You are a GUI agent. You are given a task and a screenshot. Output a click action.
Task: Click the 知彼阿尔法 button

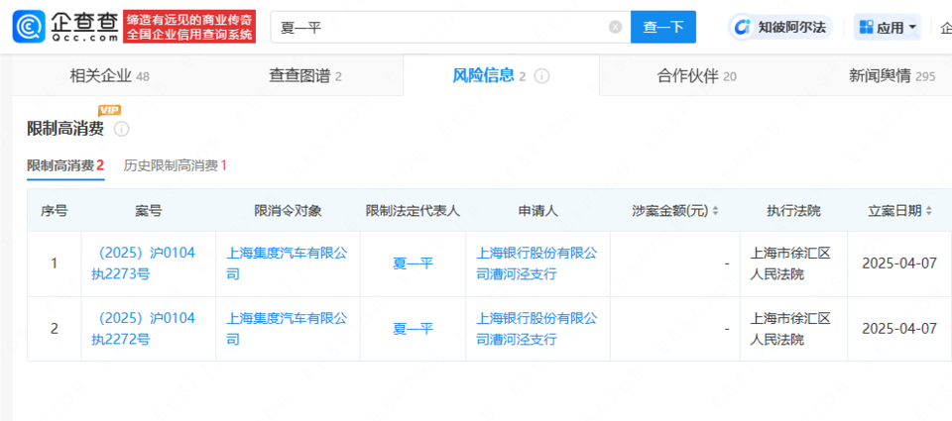pyautogui.click(x=780, y=28)
